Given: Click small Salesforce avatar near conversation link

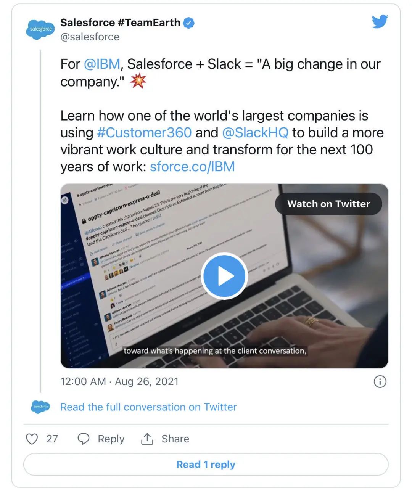Looking at the screenshot, I should point(40,407).
